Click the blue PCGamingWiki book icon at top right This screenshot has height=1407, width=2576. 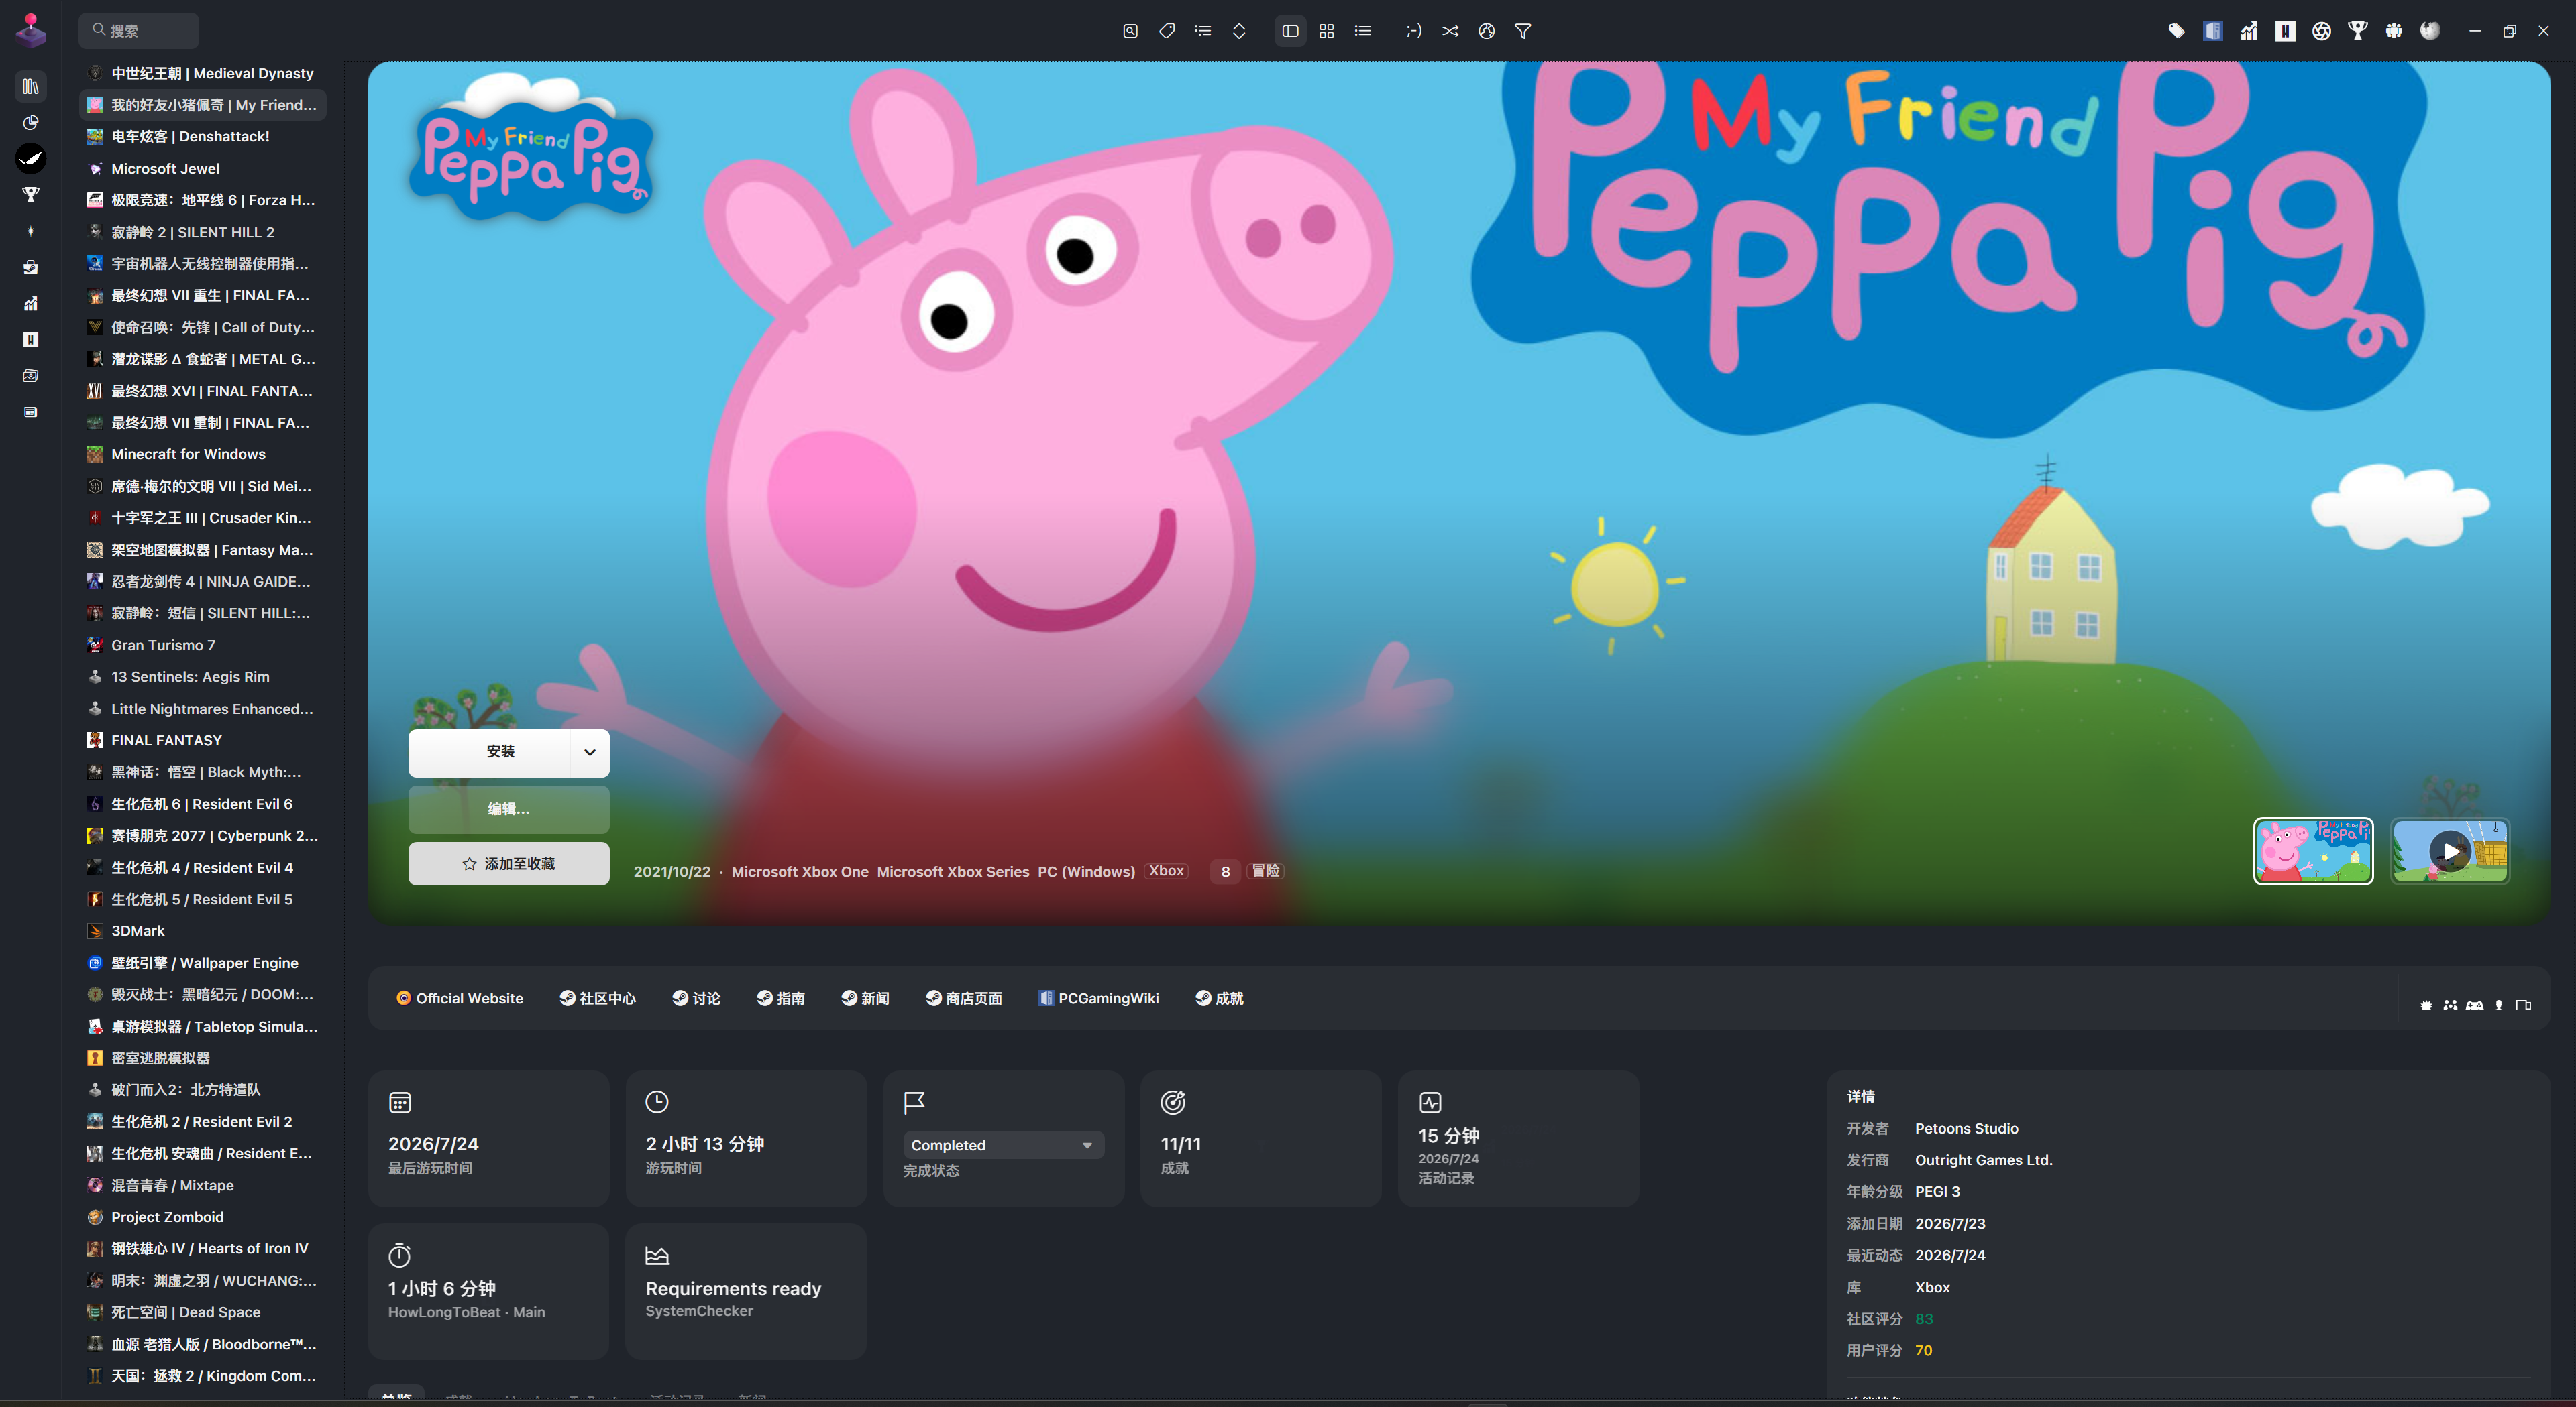point(2213,31)
